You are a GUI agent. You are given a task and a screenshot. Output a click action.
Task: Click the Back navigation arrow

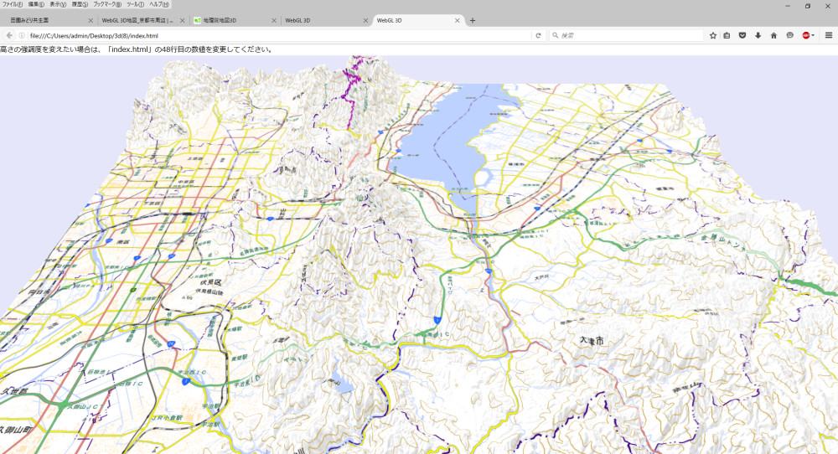point(9,35)
